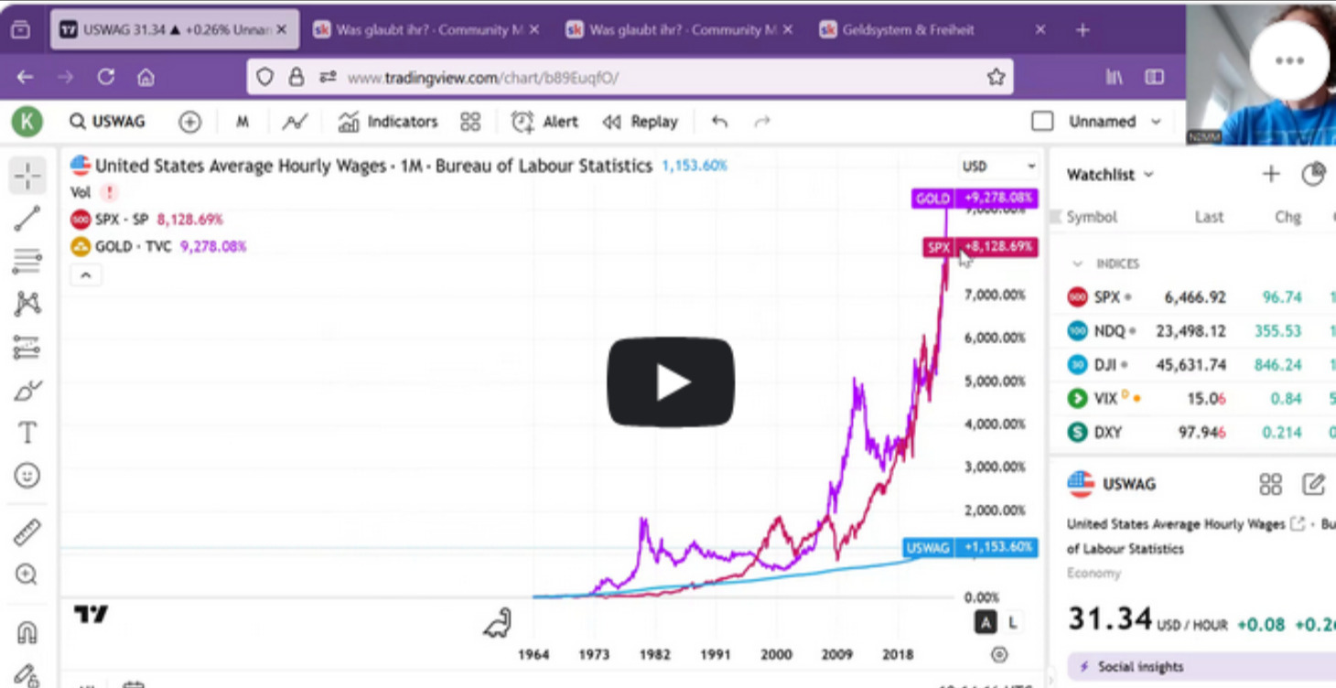The width and height of the screenshot is (1336, 688).
Task: Select the ruler measure tool
Action: (27, 532)
